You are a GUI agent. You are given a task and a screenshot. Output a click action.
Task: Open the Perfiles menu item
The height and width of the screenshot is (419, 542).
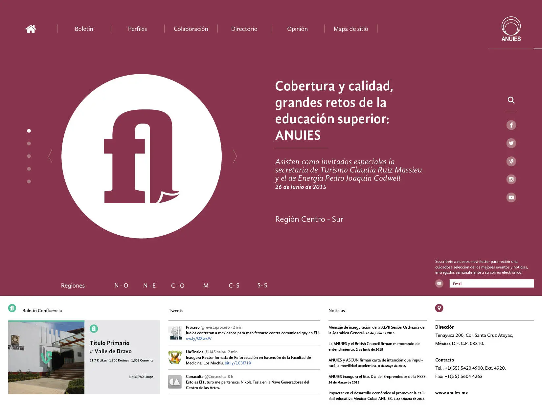(137, 29)
